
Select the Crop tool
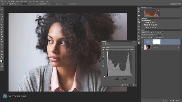coord(2,19)
